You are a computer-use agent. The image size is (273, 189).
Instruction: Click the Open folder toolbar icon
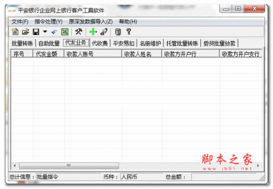click(x=25, y=32)
